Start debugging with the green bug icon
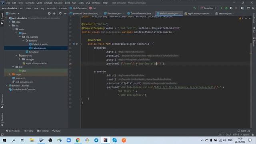 226,8
